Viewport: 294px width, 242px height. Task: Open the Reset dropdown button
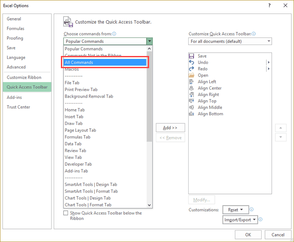236,210
